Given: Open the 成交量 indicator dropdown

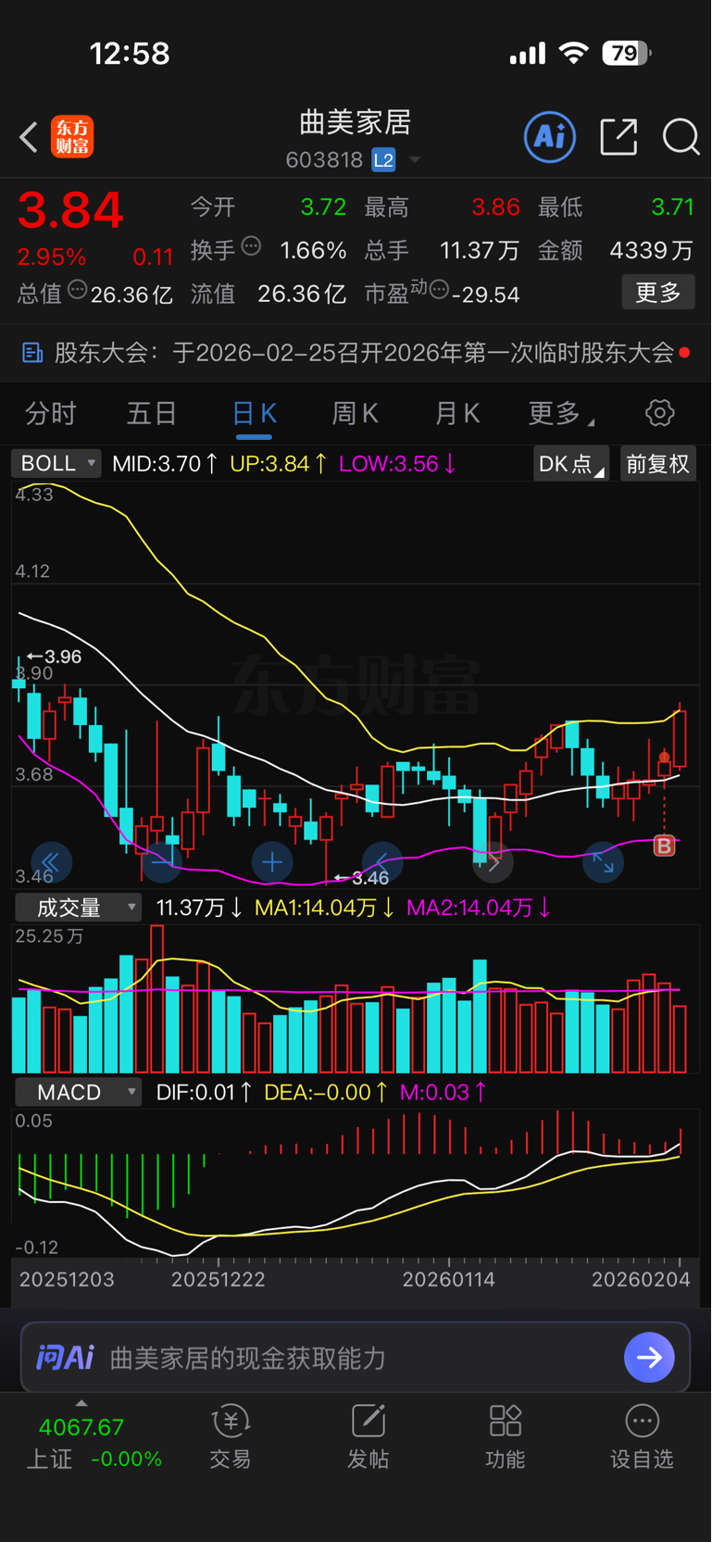Looking at the screenshot, I should click(x=79, y=908).
